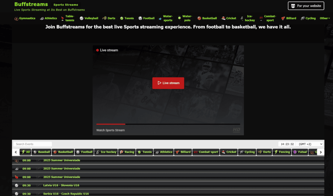Viewport: 333px width, 196px height.
Task: Click the Volleyball ball icon in top navigation
Action: tap(81, 18)
